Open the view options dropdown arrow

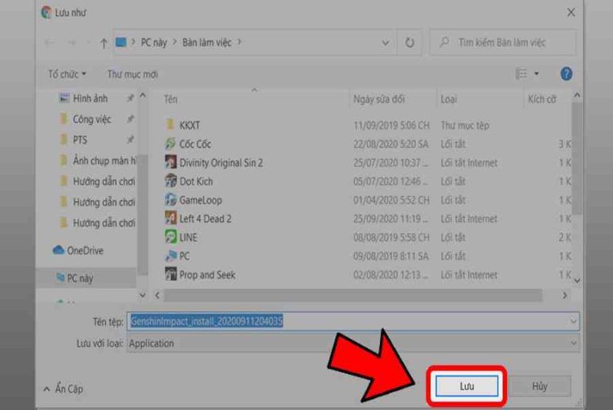tap(536, 73)
